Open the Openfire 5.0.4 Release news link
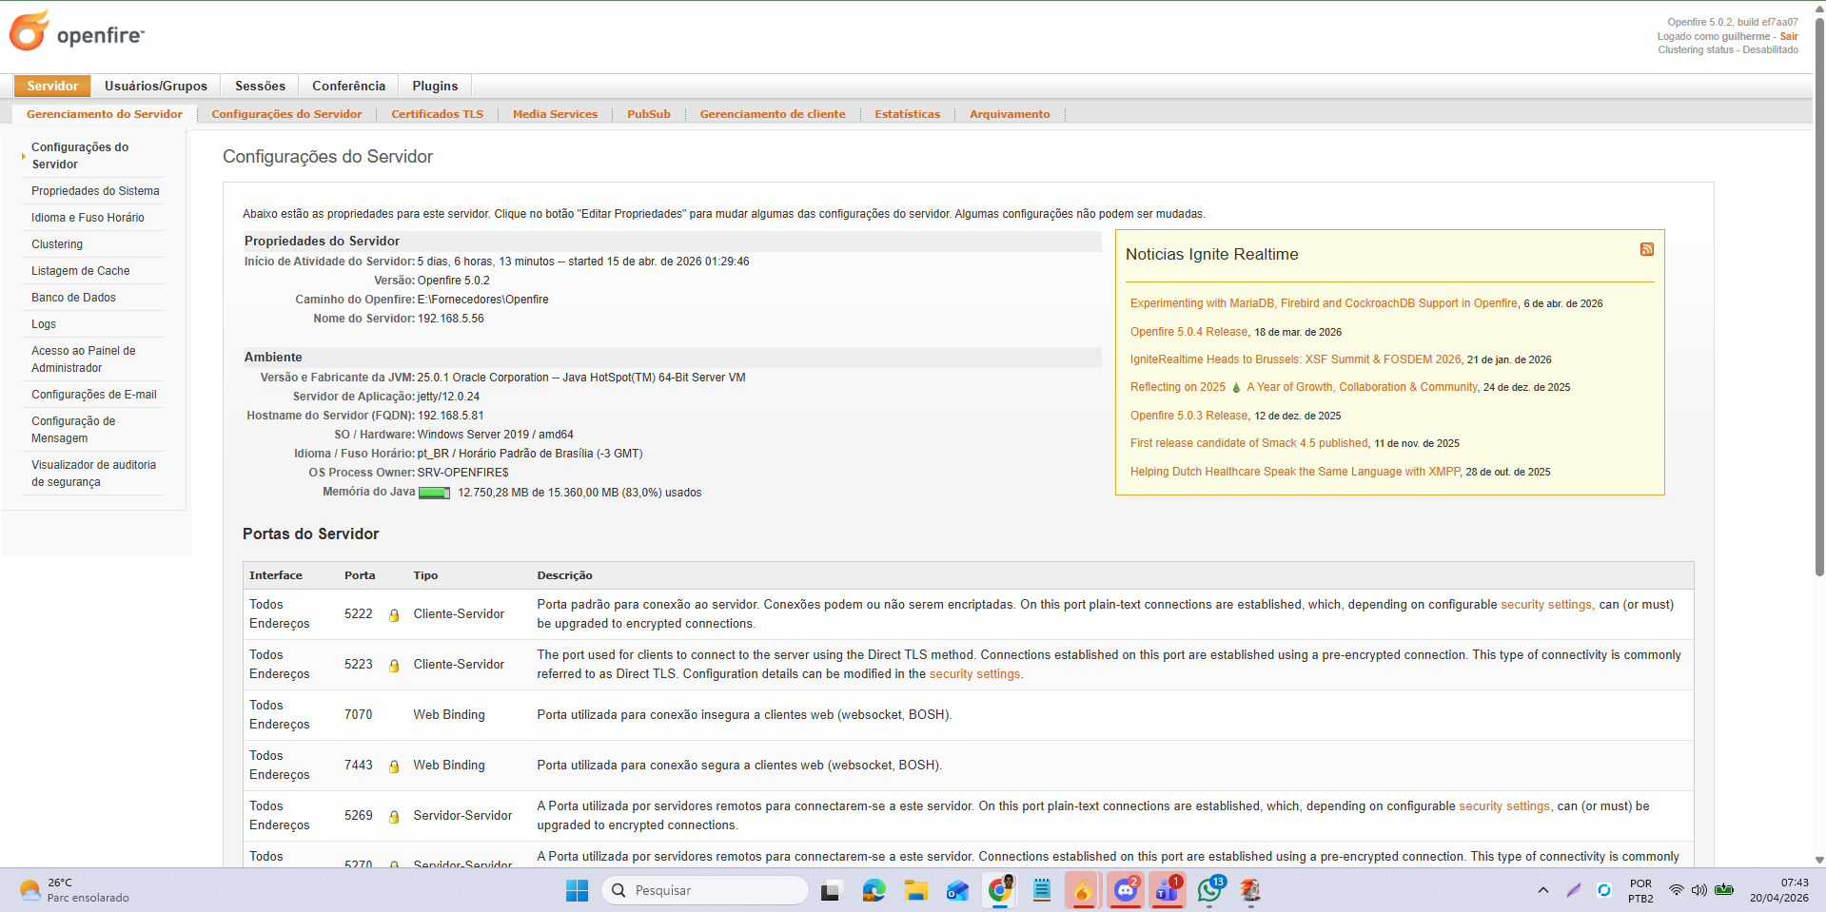Image resolution: width=1826 pixels, height=912 pixels. click(x=1188, y=332)
